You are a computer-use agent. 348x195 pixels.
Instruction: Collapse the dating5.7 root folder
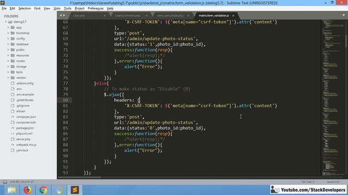[6, 22]
